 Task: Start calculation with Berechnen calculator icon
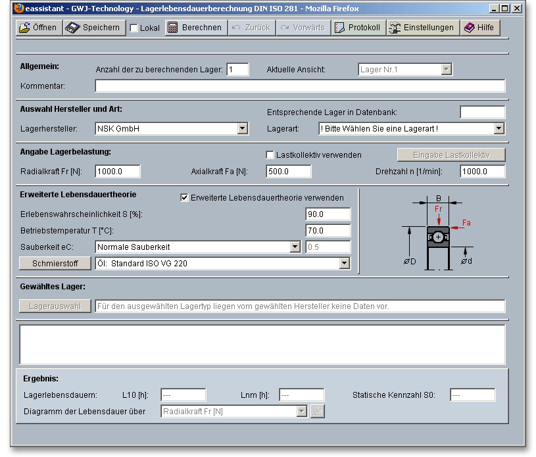(172, 28)
